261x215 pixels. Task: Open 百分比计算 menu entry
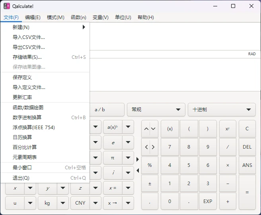[x=45, y=147]
